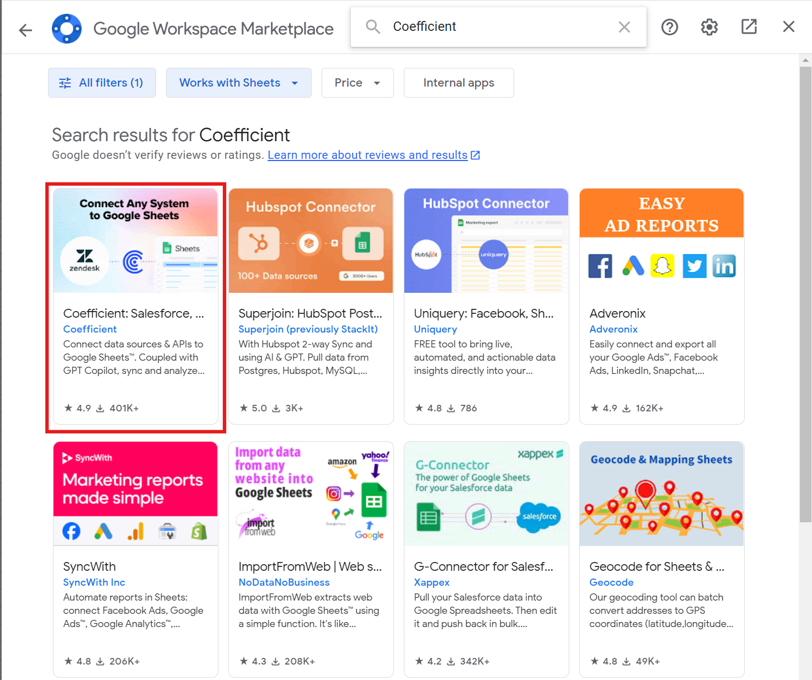Viewport: 812px width, 680px height.
Task: Open the G-Connector banner image
Action: 487,494
